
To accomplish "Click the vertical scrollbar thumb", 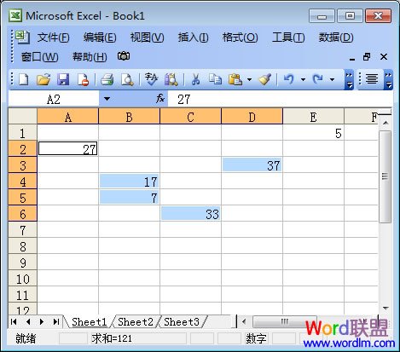I will tap(386, 176).
